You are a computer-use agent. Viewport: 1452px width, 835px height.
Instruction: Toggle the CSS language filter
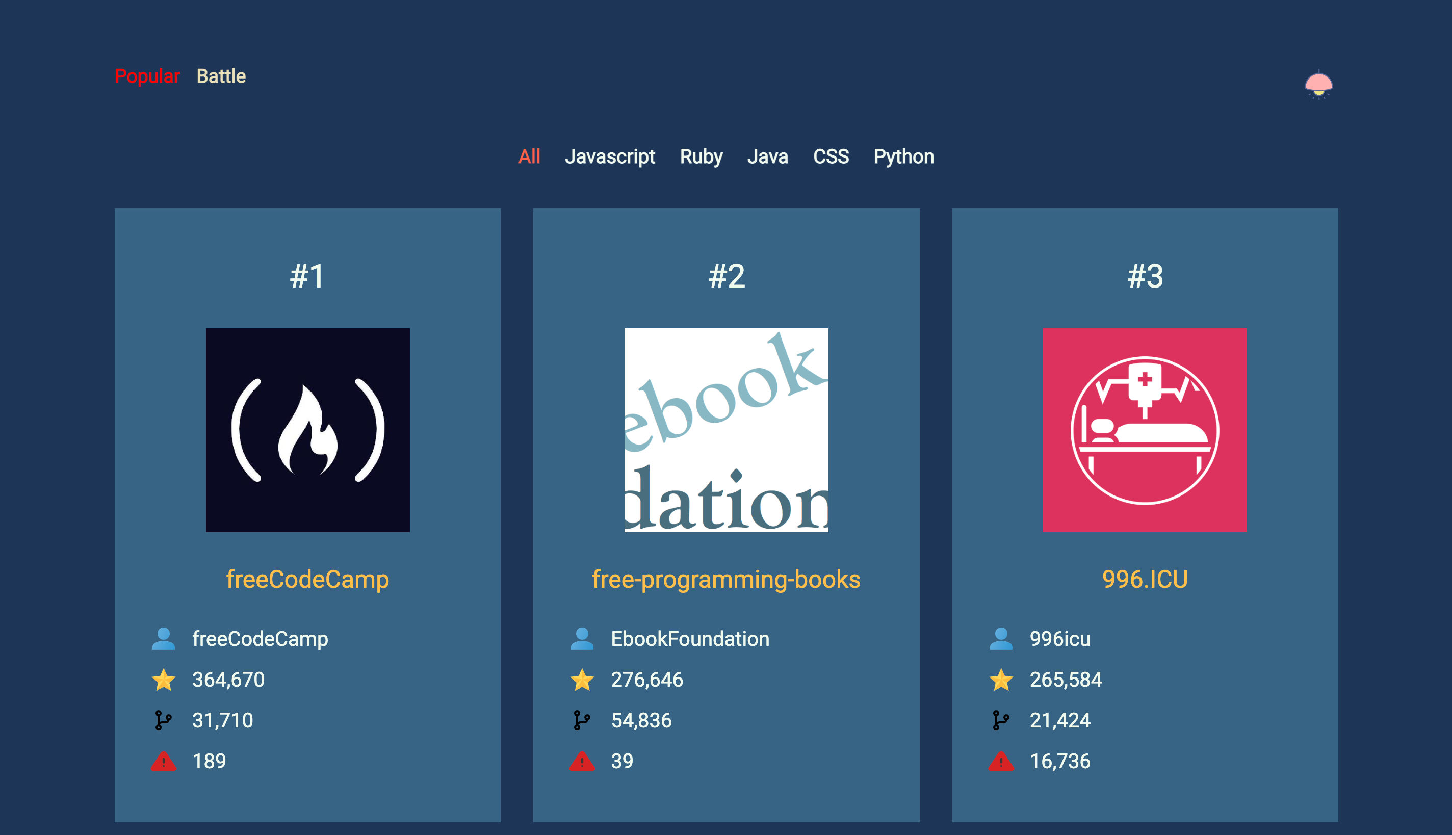point(829,155)
